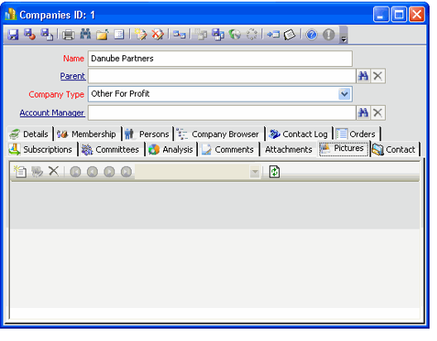The width and height of the screenshot is (437, 341).
Task: Close the Companies ID: 1 window
Action: pos(416,14)
